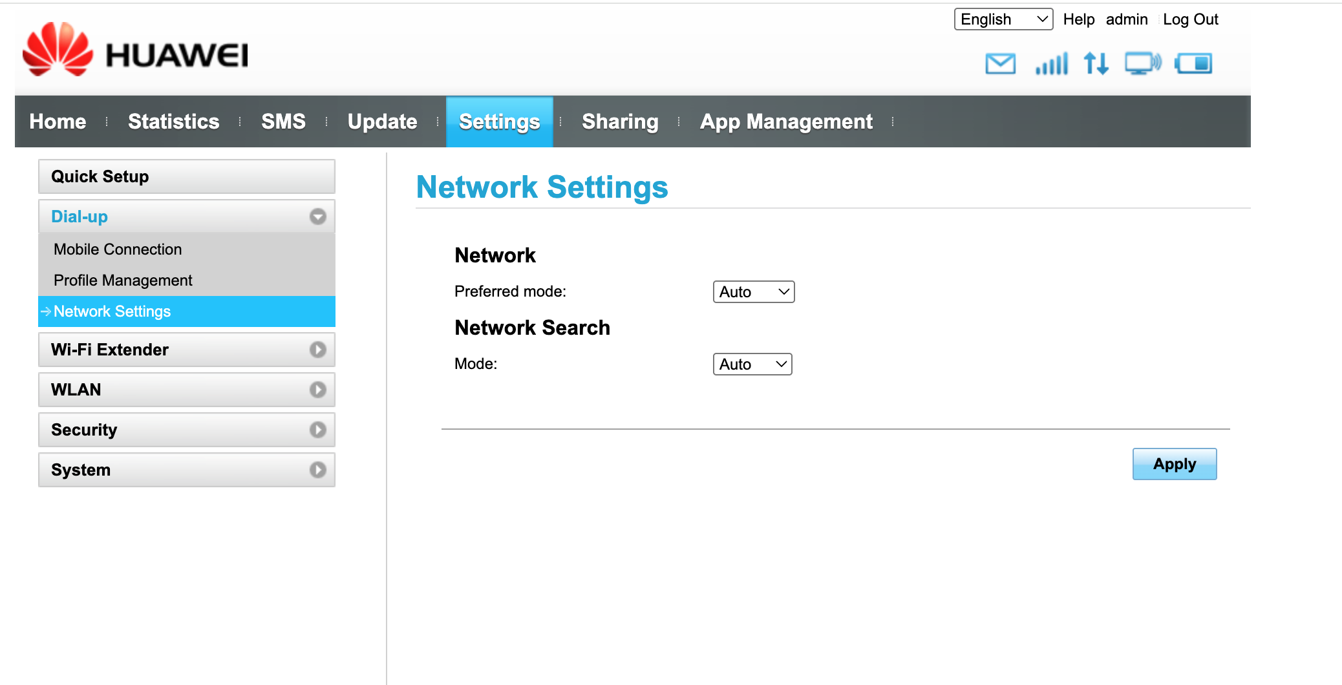Click the admin account link
Image resolution: width=1342 pixels, height=685 pixels.
[1127, 19]
